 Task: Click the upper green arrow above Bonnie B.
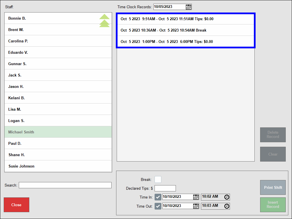tap(104, 16)
